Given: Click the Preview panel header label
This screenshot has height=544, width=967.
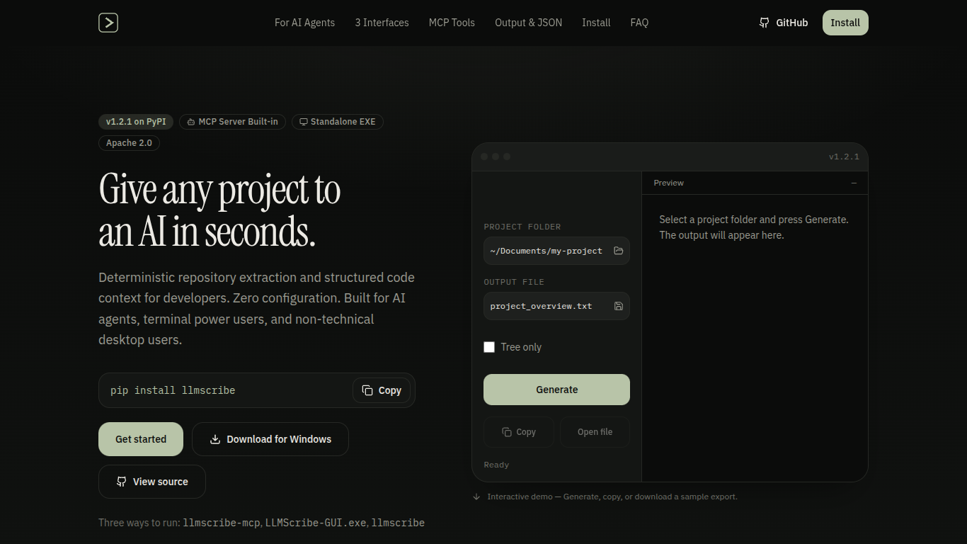Looking at the screenshot, I should [x=668, y=183].
